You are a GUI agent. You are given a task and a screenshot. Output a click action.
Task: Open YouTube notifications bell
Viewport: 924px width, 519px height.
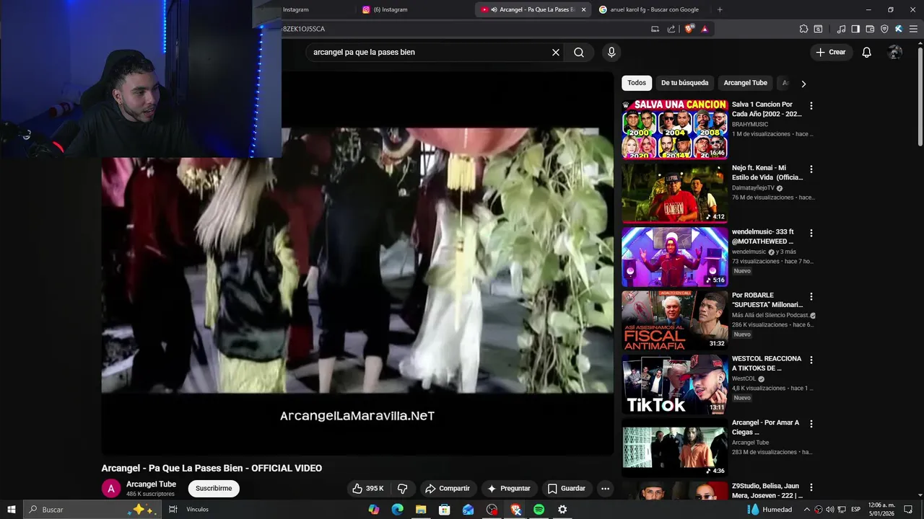(867, 52)
